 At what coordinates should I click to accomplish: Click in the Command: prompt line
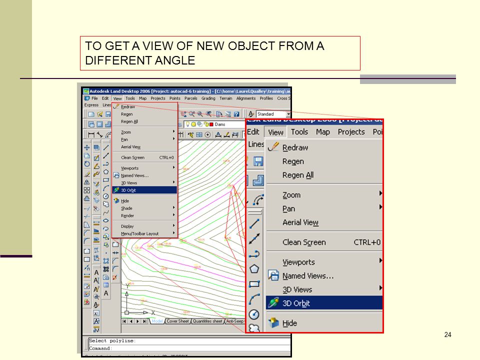pos(189,348)
